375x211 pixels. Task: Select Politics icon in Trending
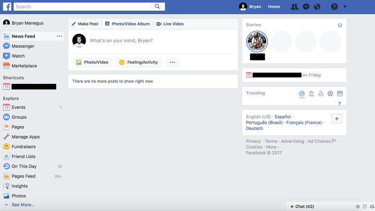point(311,93)
